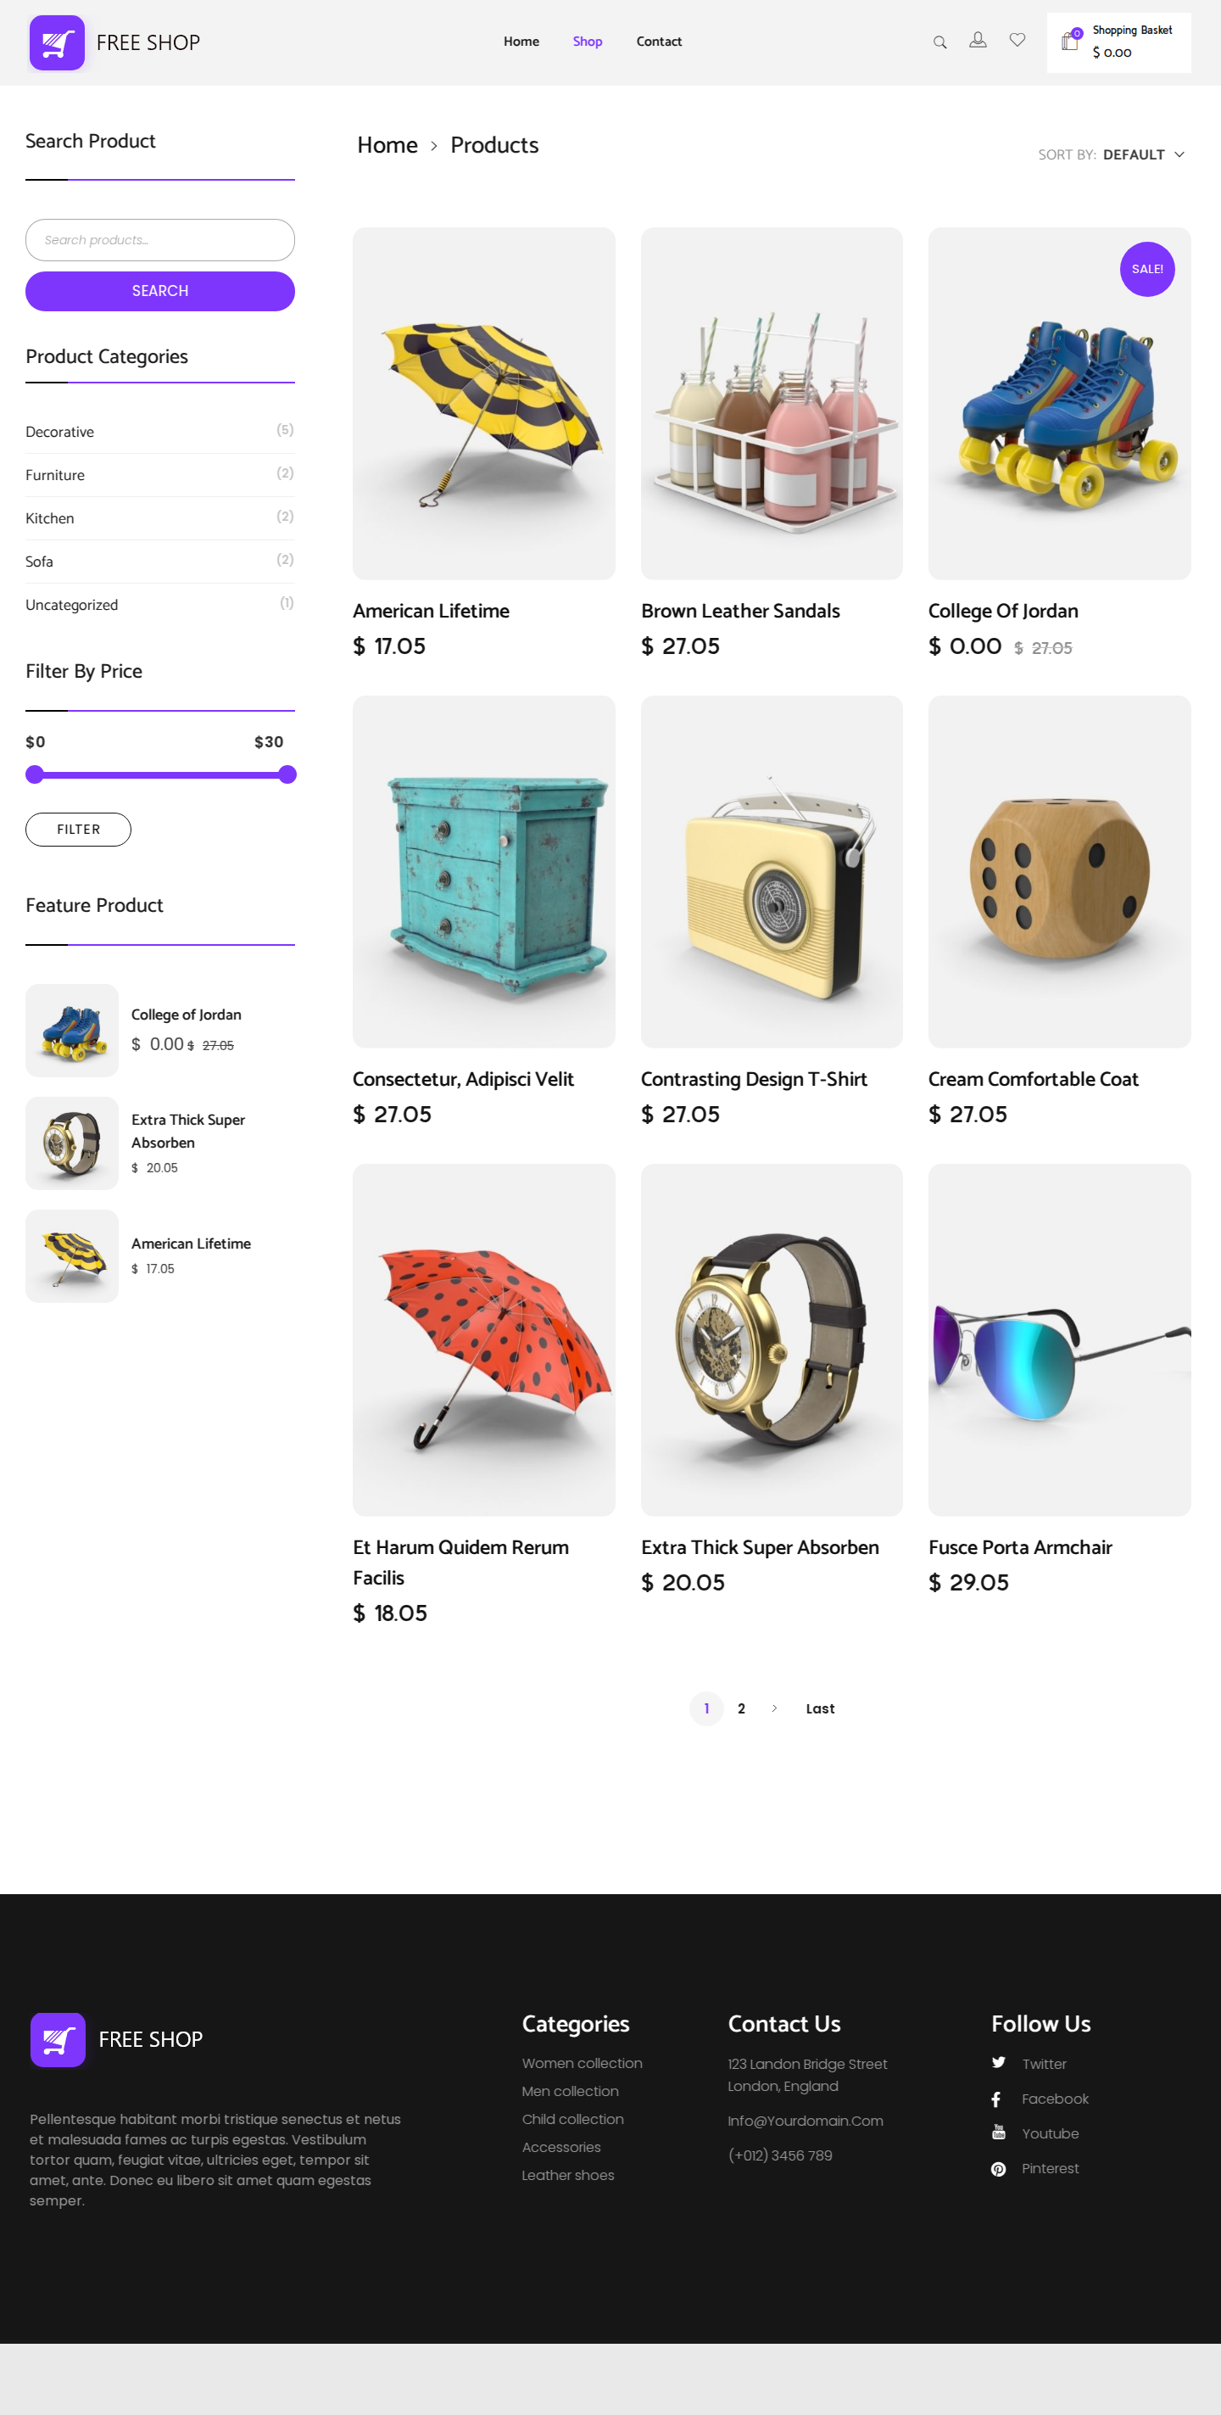Open the Furniture category link
The image size is (1221, 2415).
coord(55,475)
